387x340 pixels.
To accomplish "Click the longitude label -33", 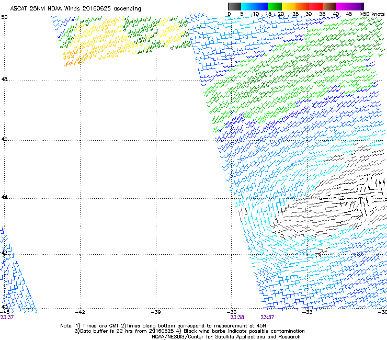I will 308,312.
